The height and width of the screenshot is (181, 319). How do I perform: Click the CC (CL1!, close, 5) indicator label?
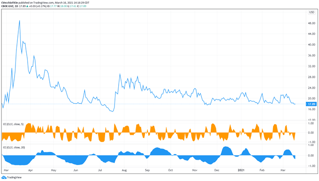coord(13,124)
